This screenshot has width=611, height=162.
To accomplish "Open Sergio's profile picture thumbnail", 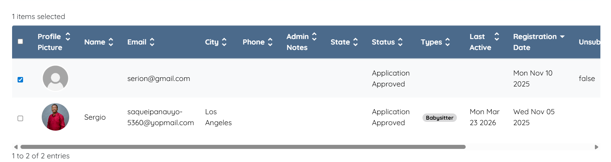I will (56, 117).
